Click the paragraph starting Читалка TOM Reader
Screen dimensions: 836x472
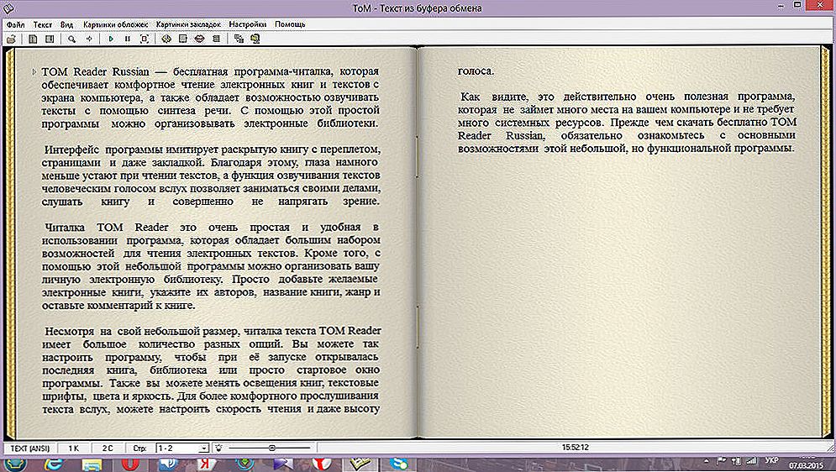[x=211, y=266]
